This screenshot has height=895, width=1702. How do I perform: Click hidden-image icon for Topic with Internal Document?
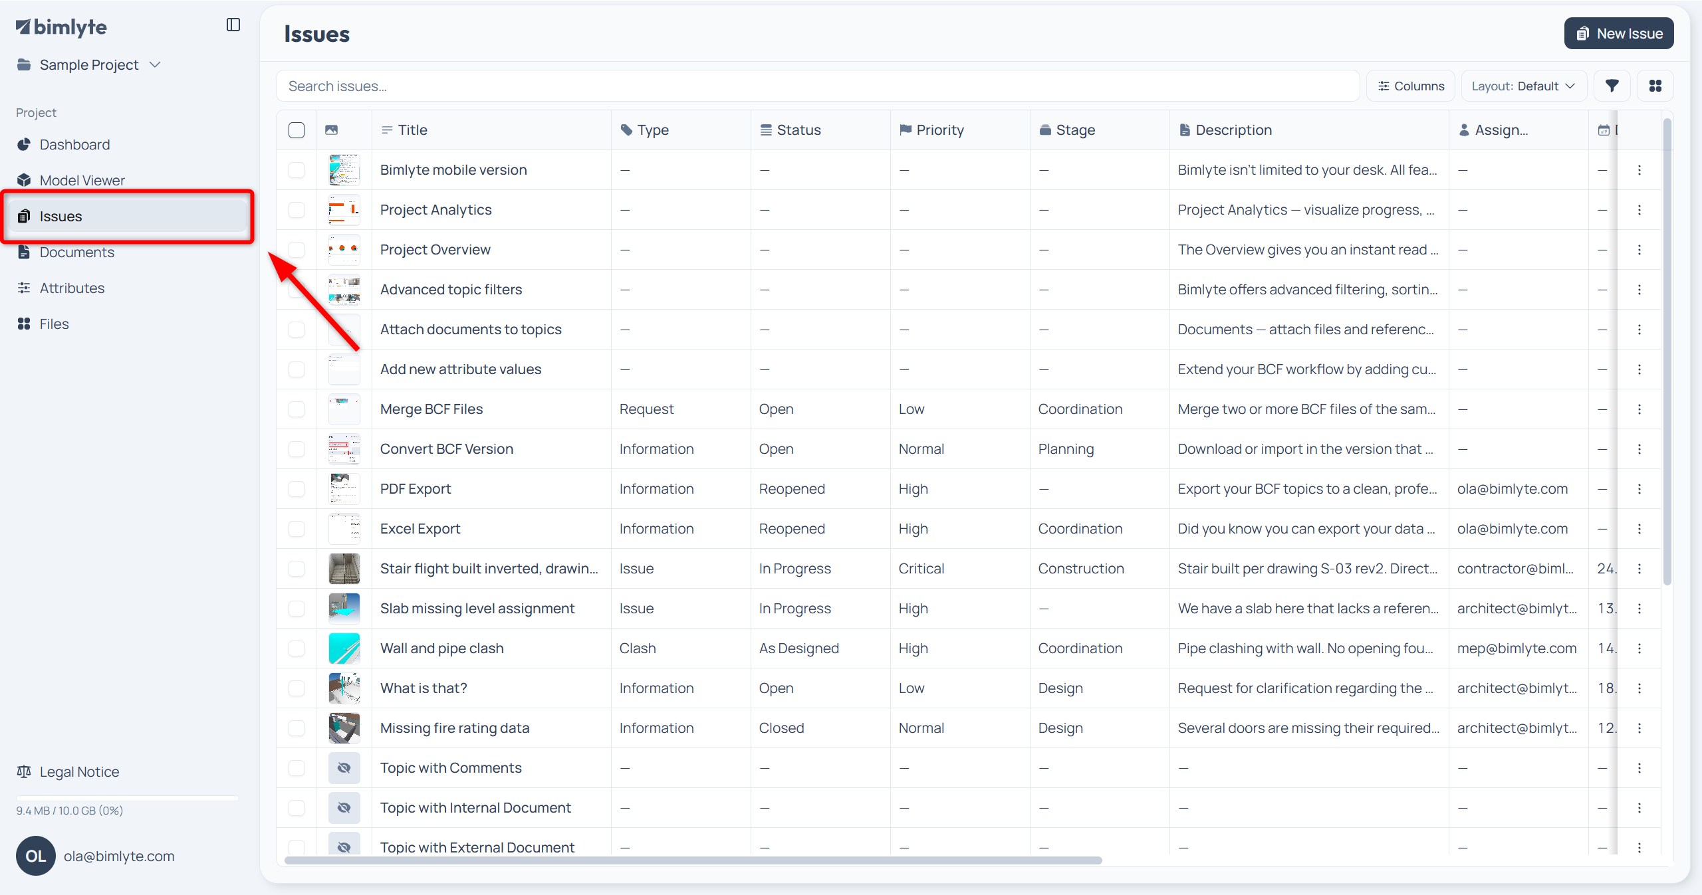(x=344, y=808)
